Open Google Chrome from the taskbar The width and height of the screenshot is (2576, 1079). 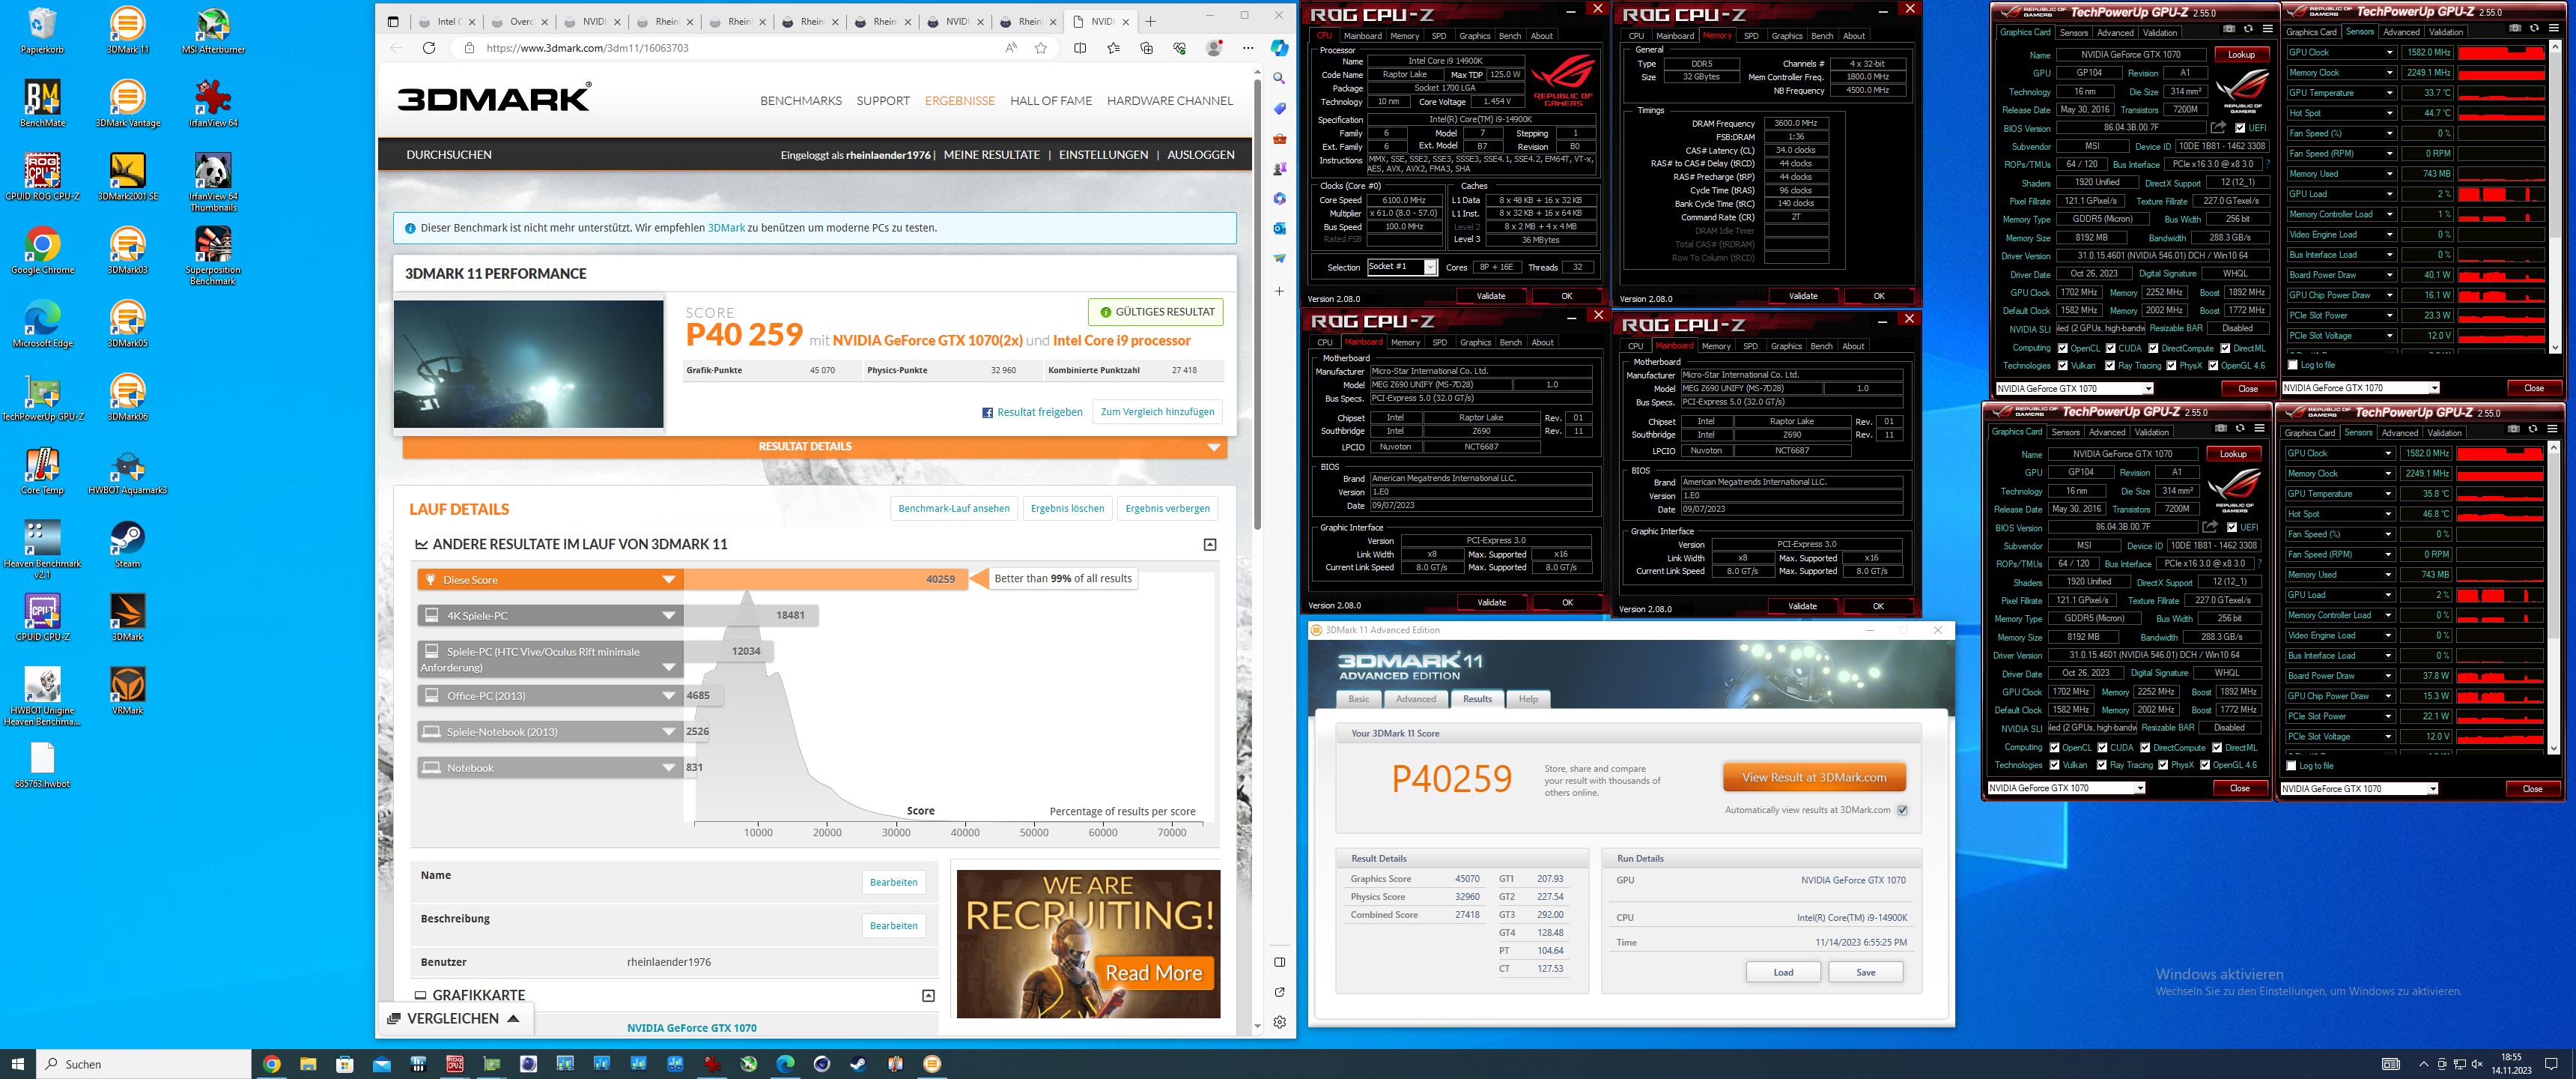pos(271,1064)
